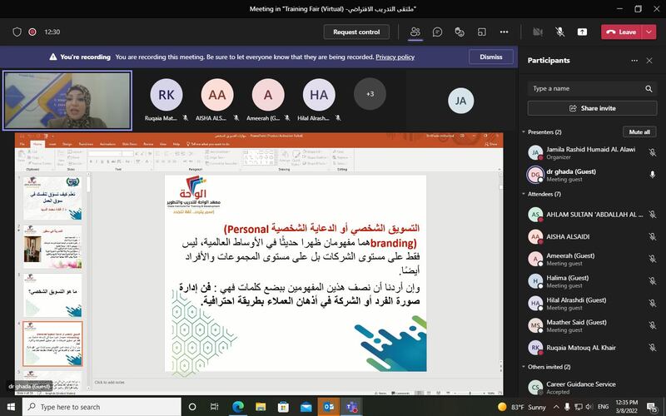Click muted mic icon beside Halima (Guest)

coord(653,281)
